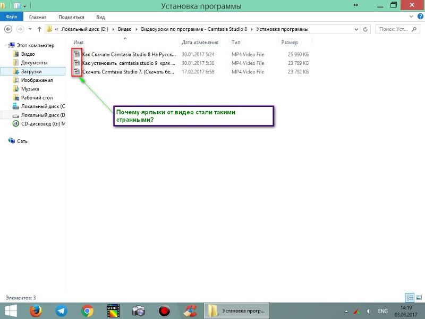The height and width of the screenshot is (319, 425).
Task: Click the ENG language indicator
Action: tap(382, 311)
